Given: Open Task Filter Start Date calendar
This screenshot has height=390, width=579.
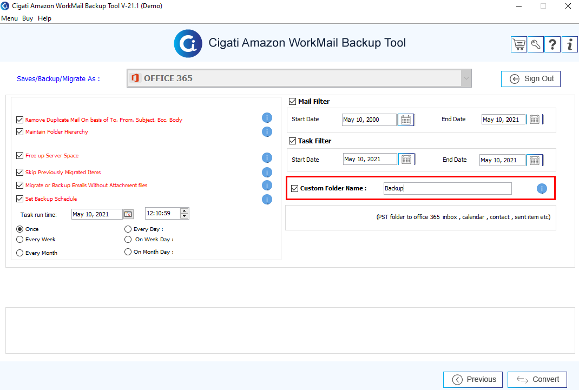Looking at the screenshot, I should coord(406,159).
